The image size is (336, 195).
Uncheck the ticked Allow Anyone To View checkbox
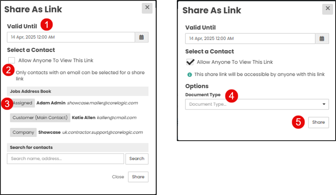(x=190, y=62)
